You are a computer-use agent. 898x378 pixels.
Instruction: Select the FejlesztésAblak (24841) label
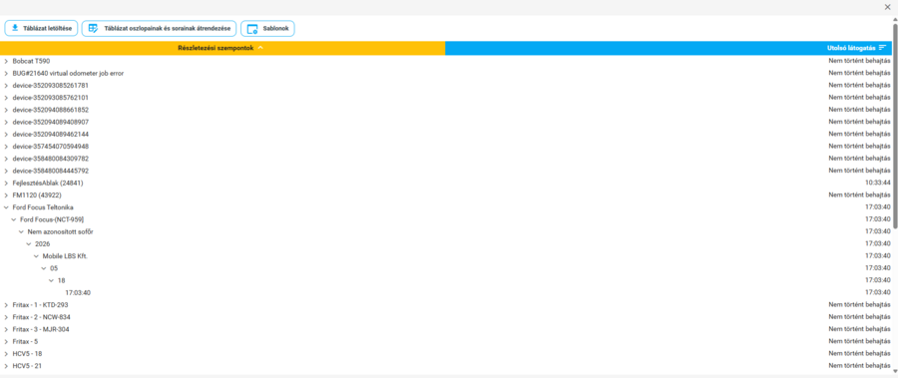(x=48, y=183)
